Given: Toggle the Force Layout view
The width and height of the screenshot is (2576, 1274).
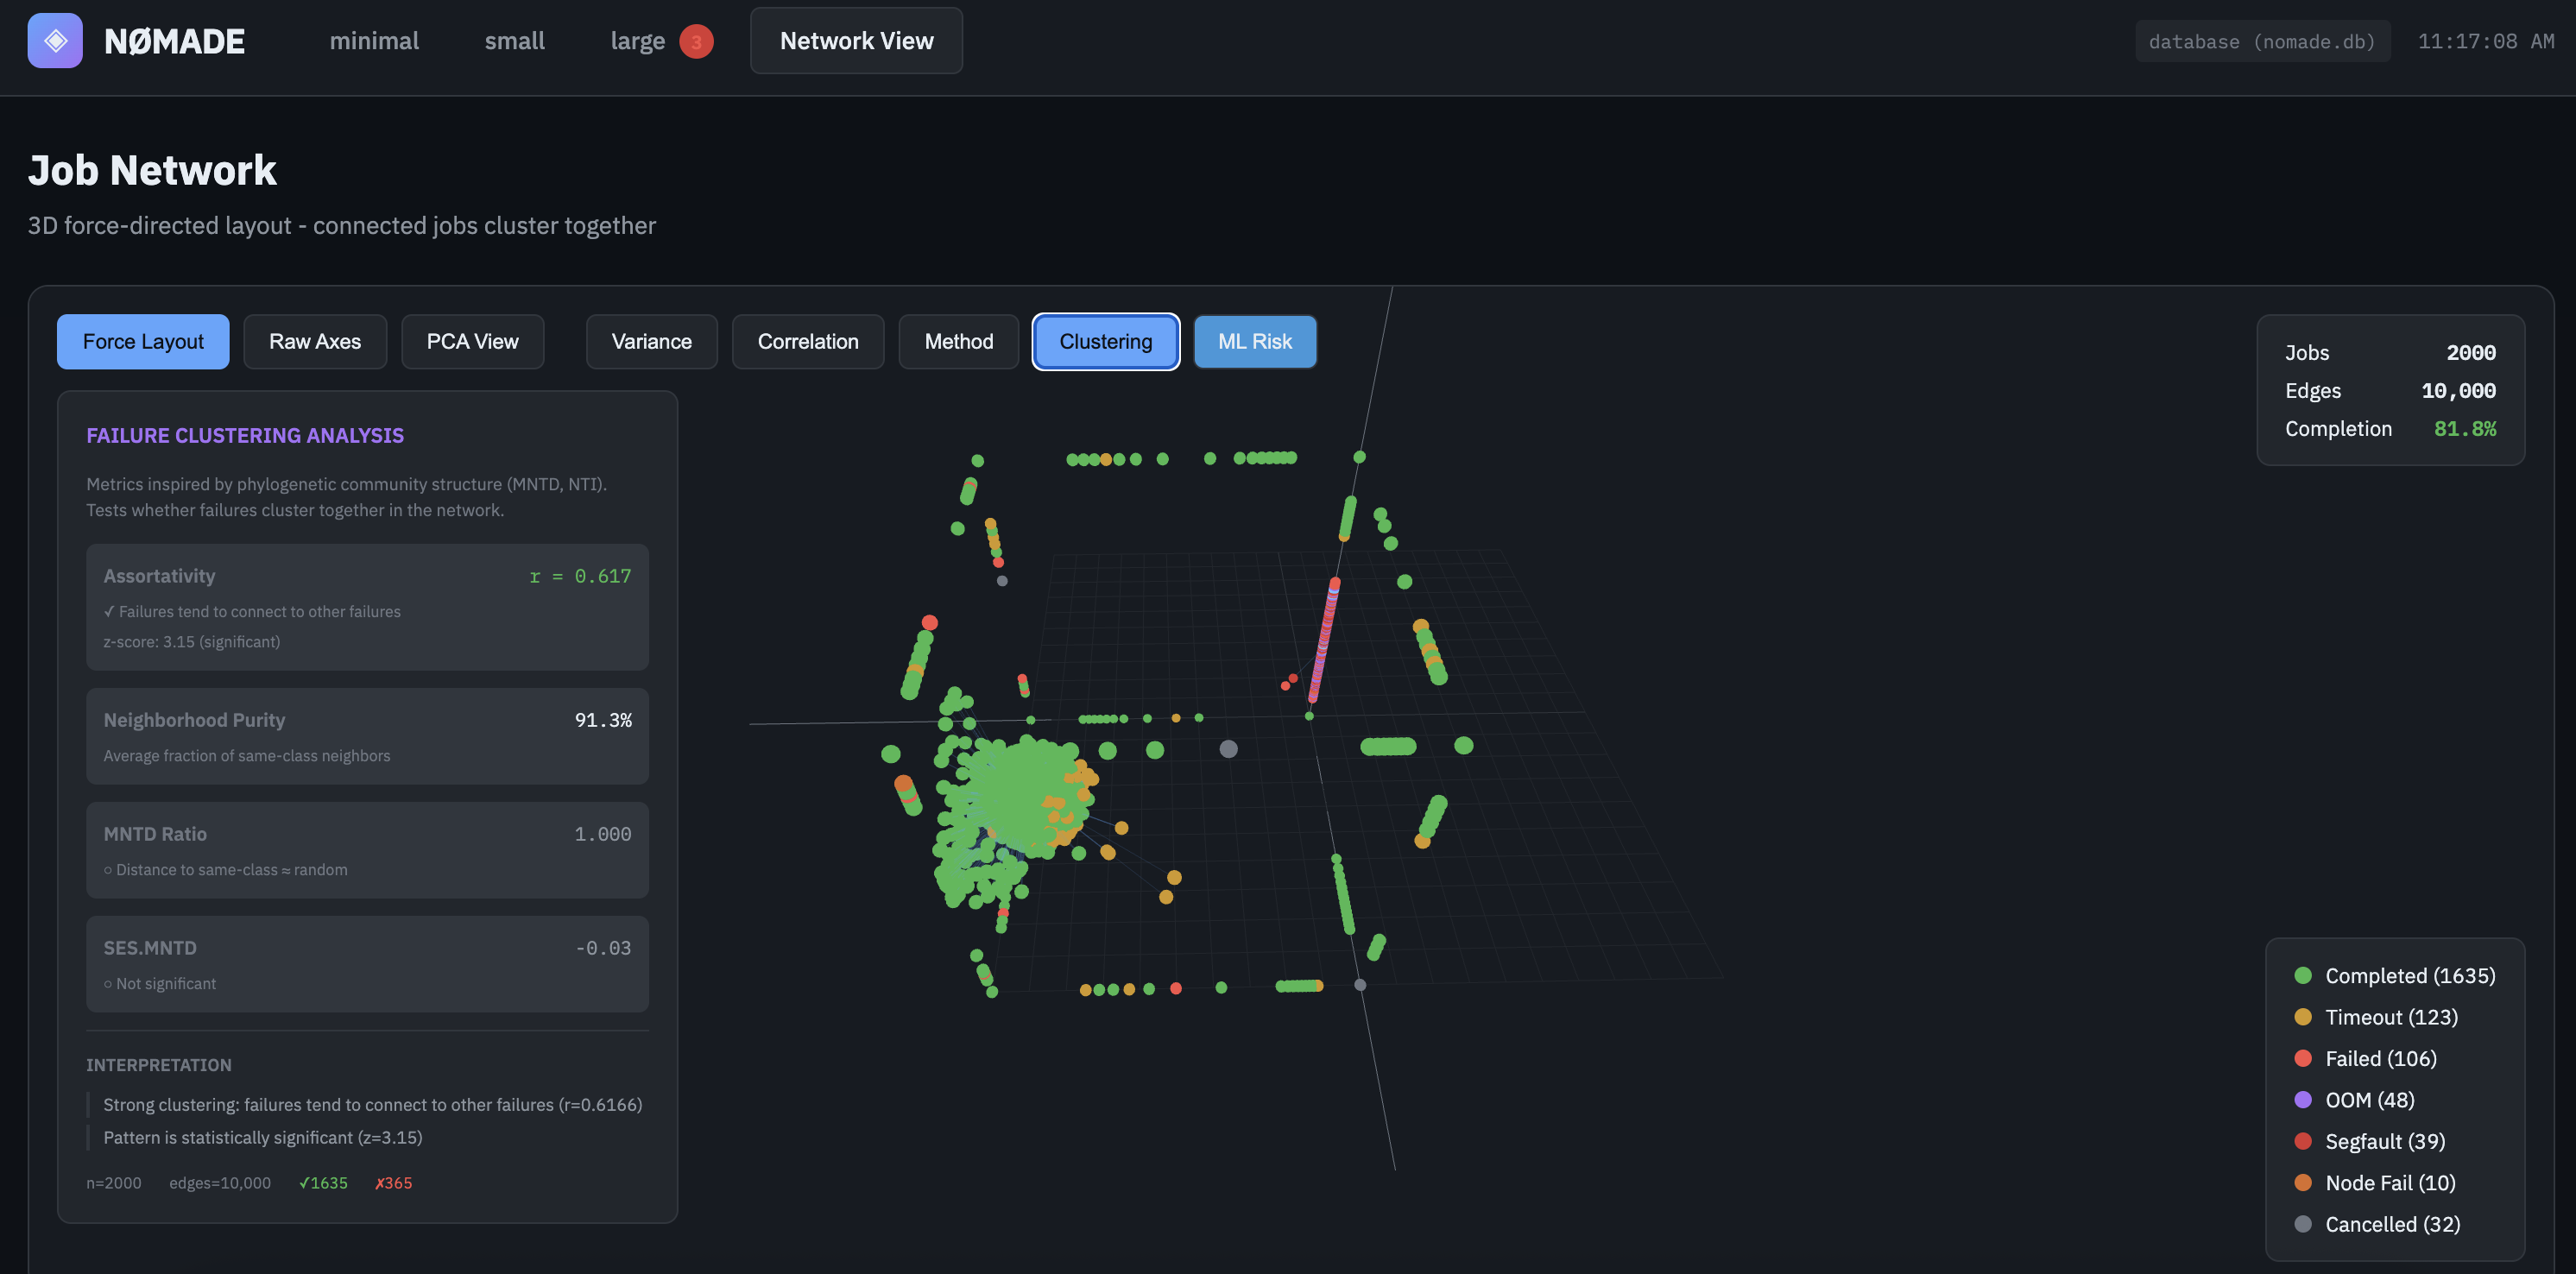Looking at the screenshot, I should pyautogui.click(x=142, y=341).
